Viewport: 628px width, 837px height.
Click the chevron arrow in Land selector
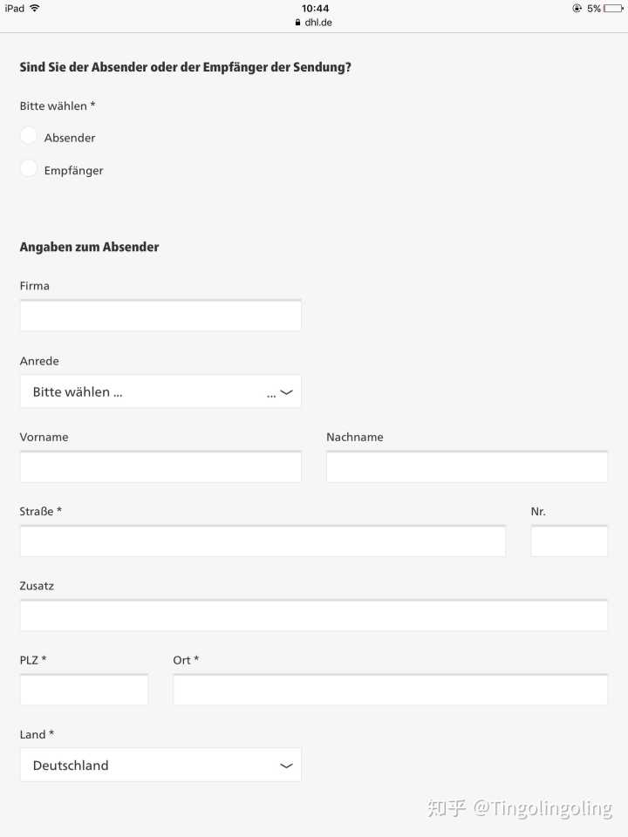(286, 766)
